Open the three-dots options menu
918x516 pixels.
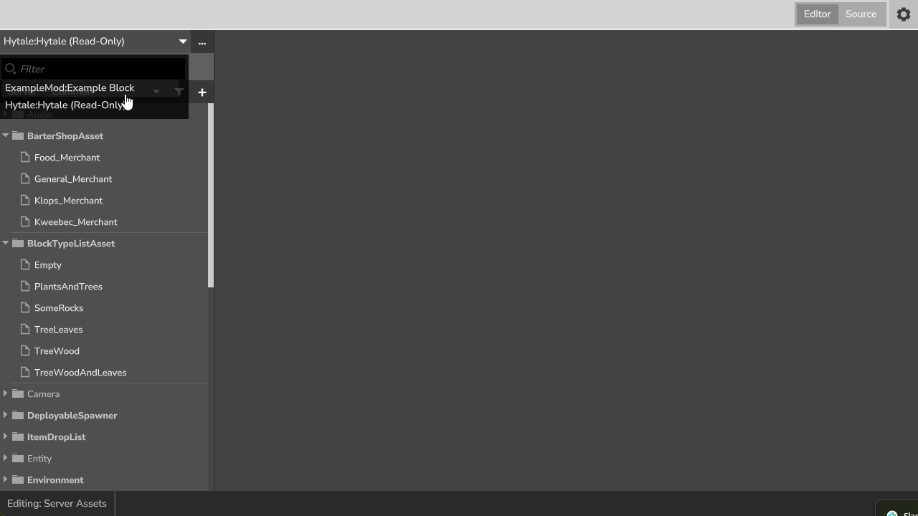point(202,42)
